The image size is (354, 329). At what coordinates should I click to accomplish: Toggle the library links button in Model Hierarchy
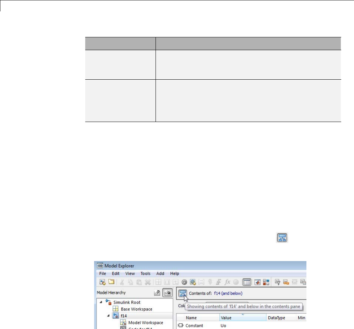tap(157, 293)
